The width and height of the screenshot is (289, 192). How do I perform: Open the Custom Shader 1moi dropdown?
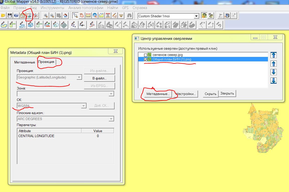[197, 16]
